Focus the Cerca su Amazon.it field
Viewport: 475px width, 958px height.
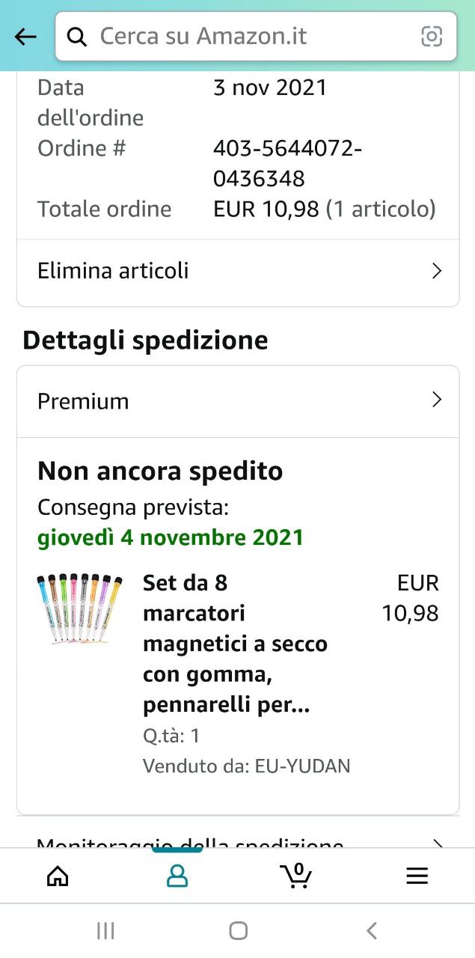pos(256,36)
